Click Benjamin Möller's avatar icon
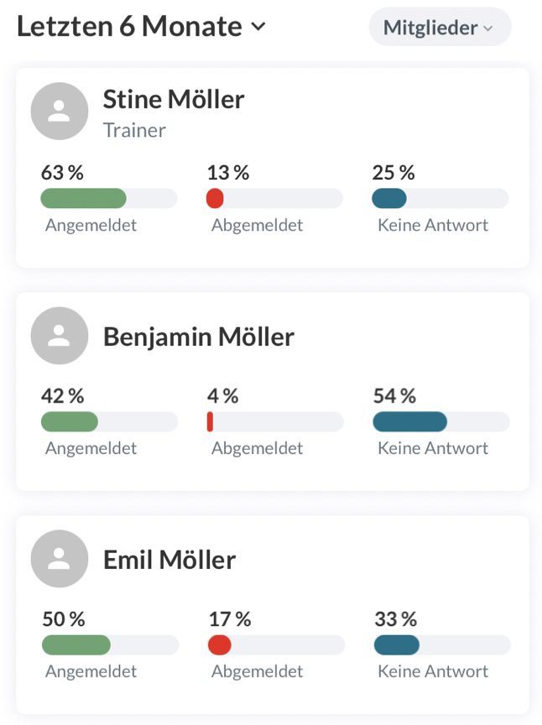The height and width of the screenshot is (725, 542). pos(59,336)
